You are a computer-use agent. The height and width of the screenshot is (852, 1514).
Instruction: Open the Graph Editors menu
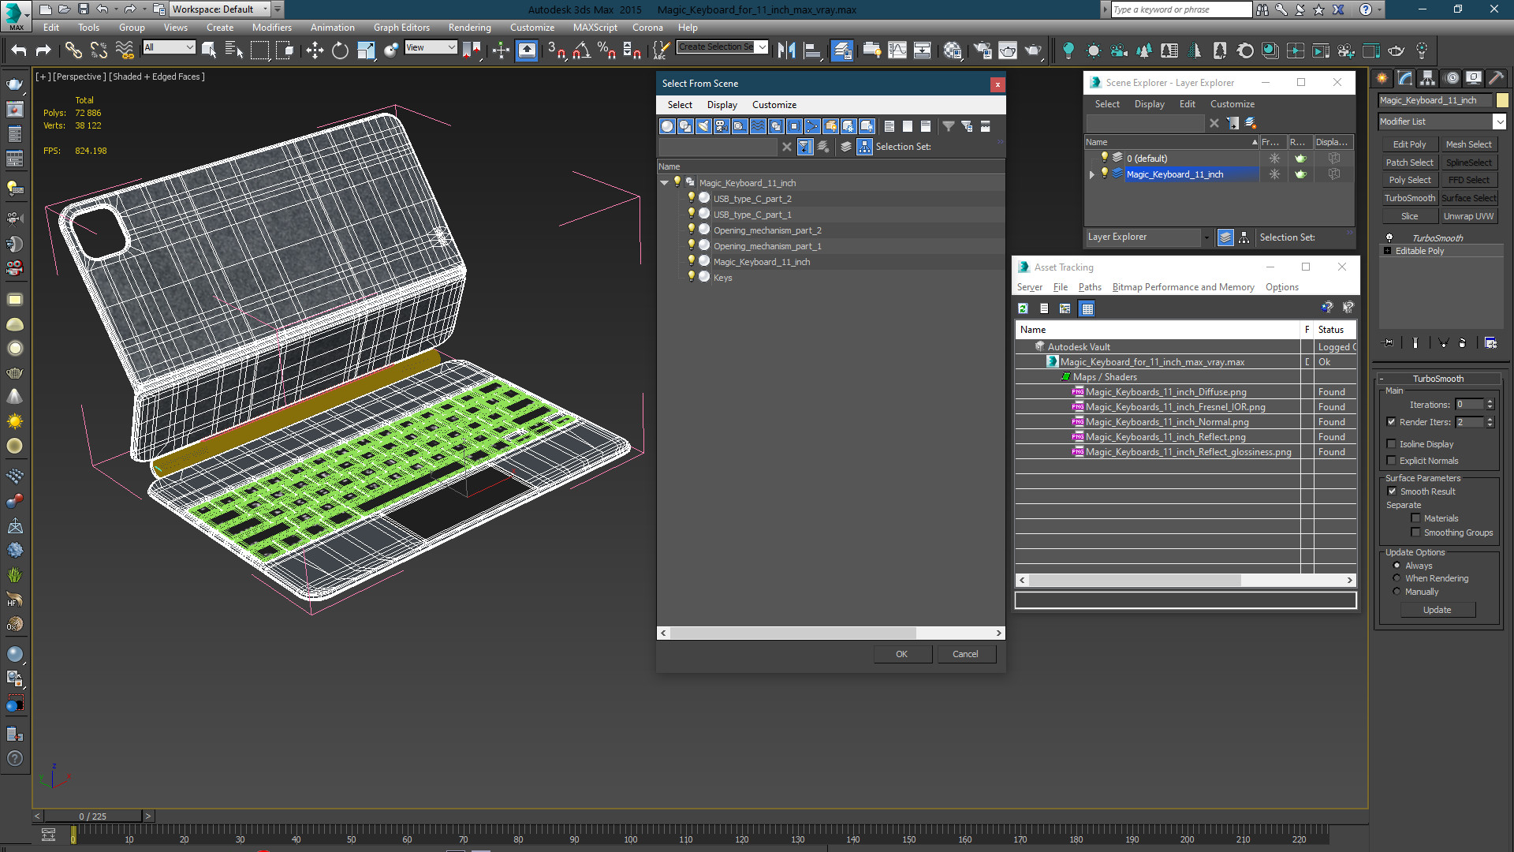(x=401, y=28)
